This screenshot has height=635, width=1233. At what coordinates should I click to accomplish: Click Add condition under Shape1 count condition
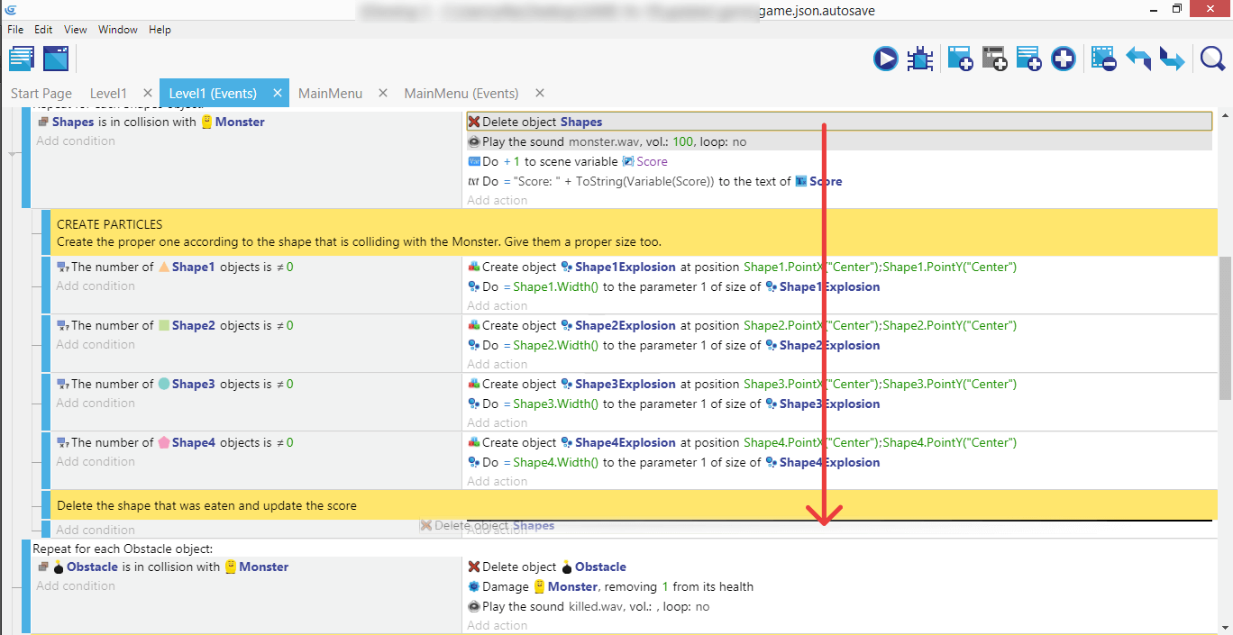tap(95, 286)
